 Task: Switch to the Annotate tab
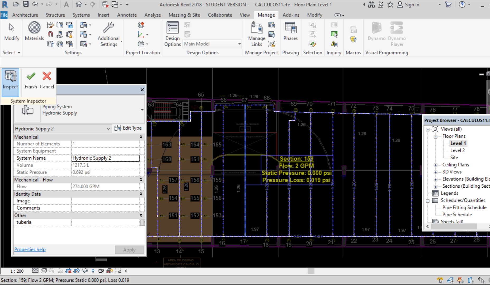tap(127, 15)
